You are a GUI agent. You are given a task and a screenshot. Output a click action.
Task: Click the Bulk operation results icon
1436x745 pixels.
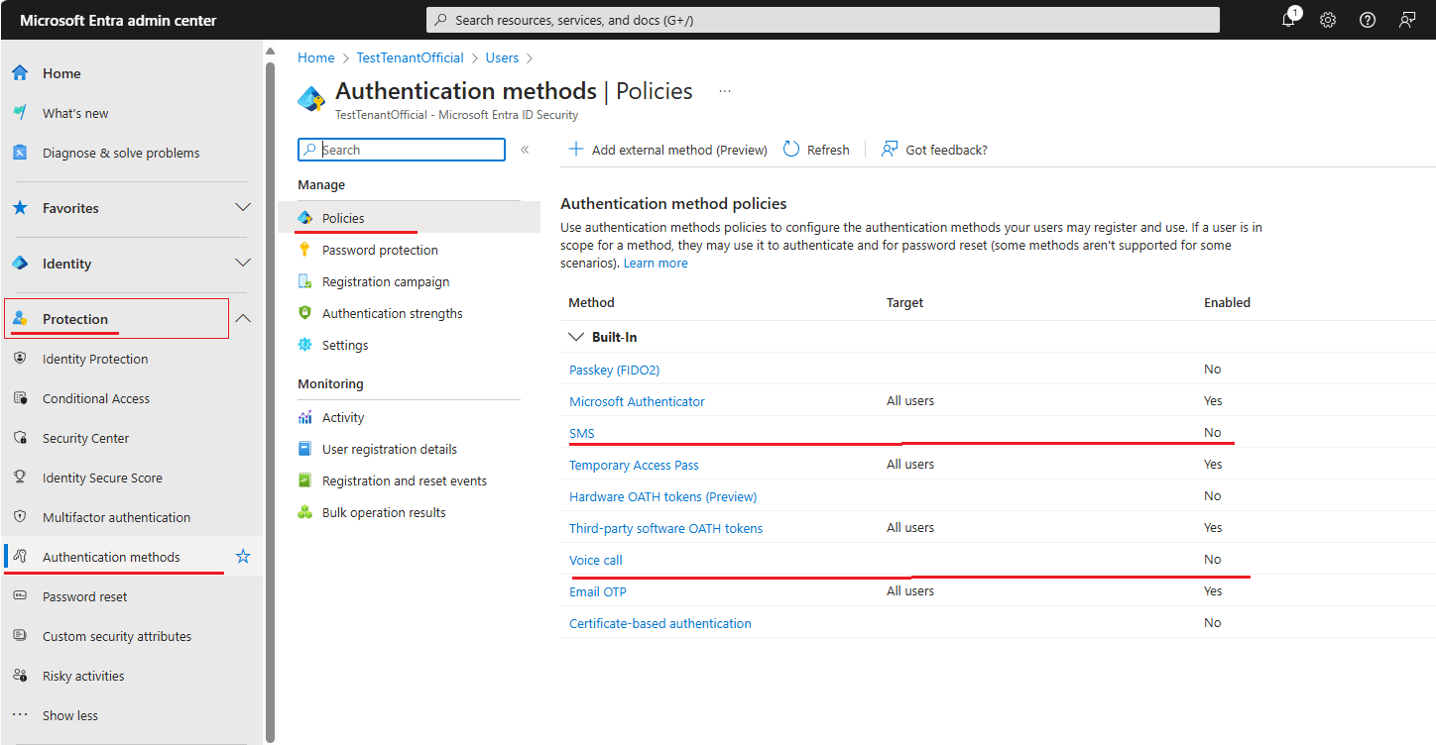tap(305, 512)
